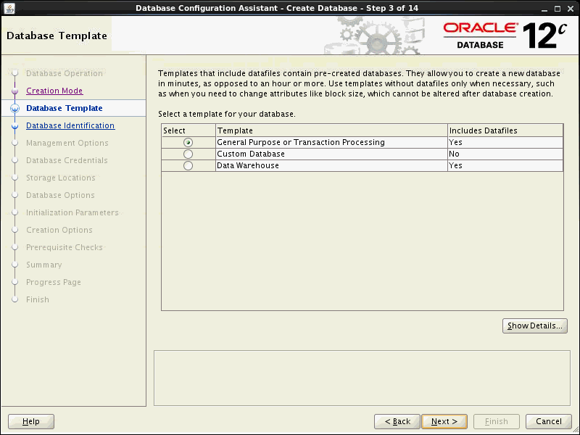Click the Management Options step label
580x435 pixels.
(x=67, y=143)
